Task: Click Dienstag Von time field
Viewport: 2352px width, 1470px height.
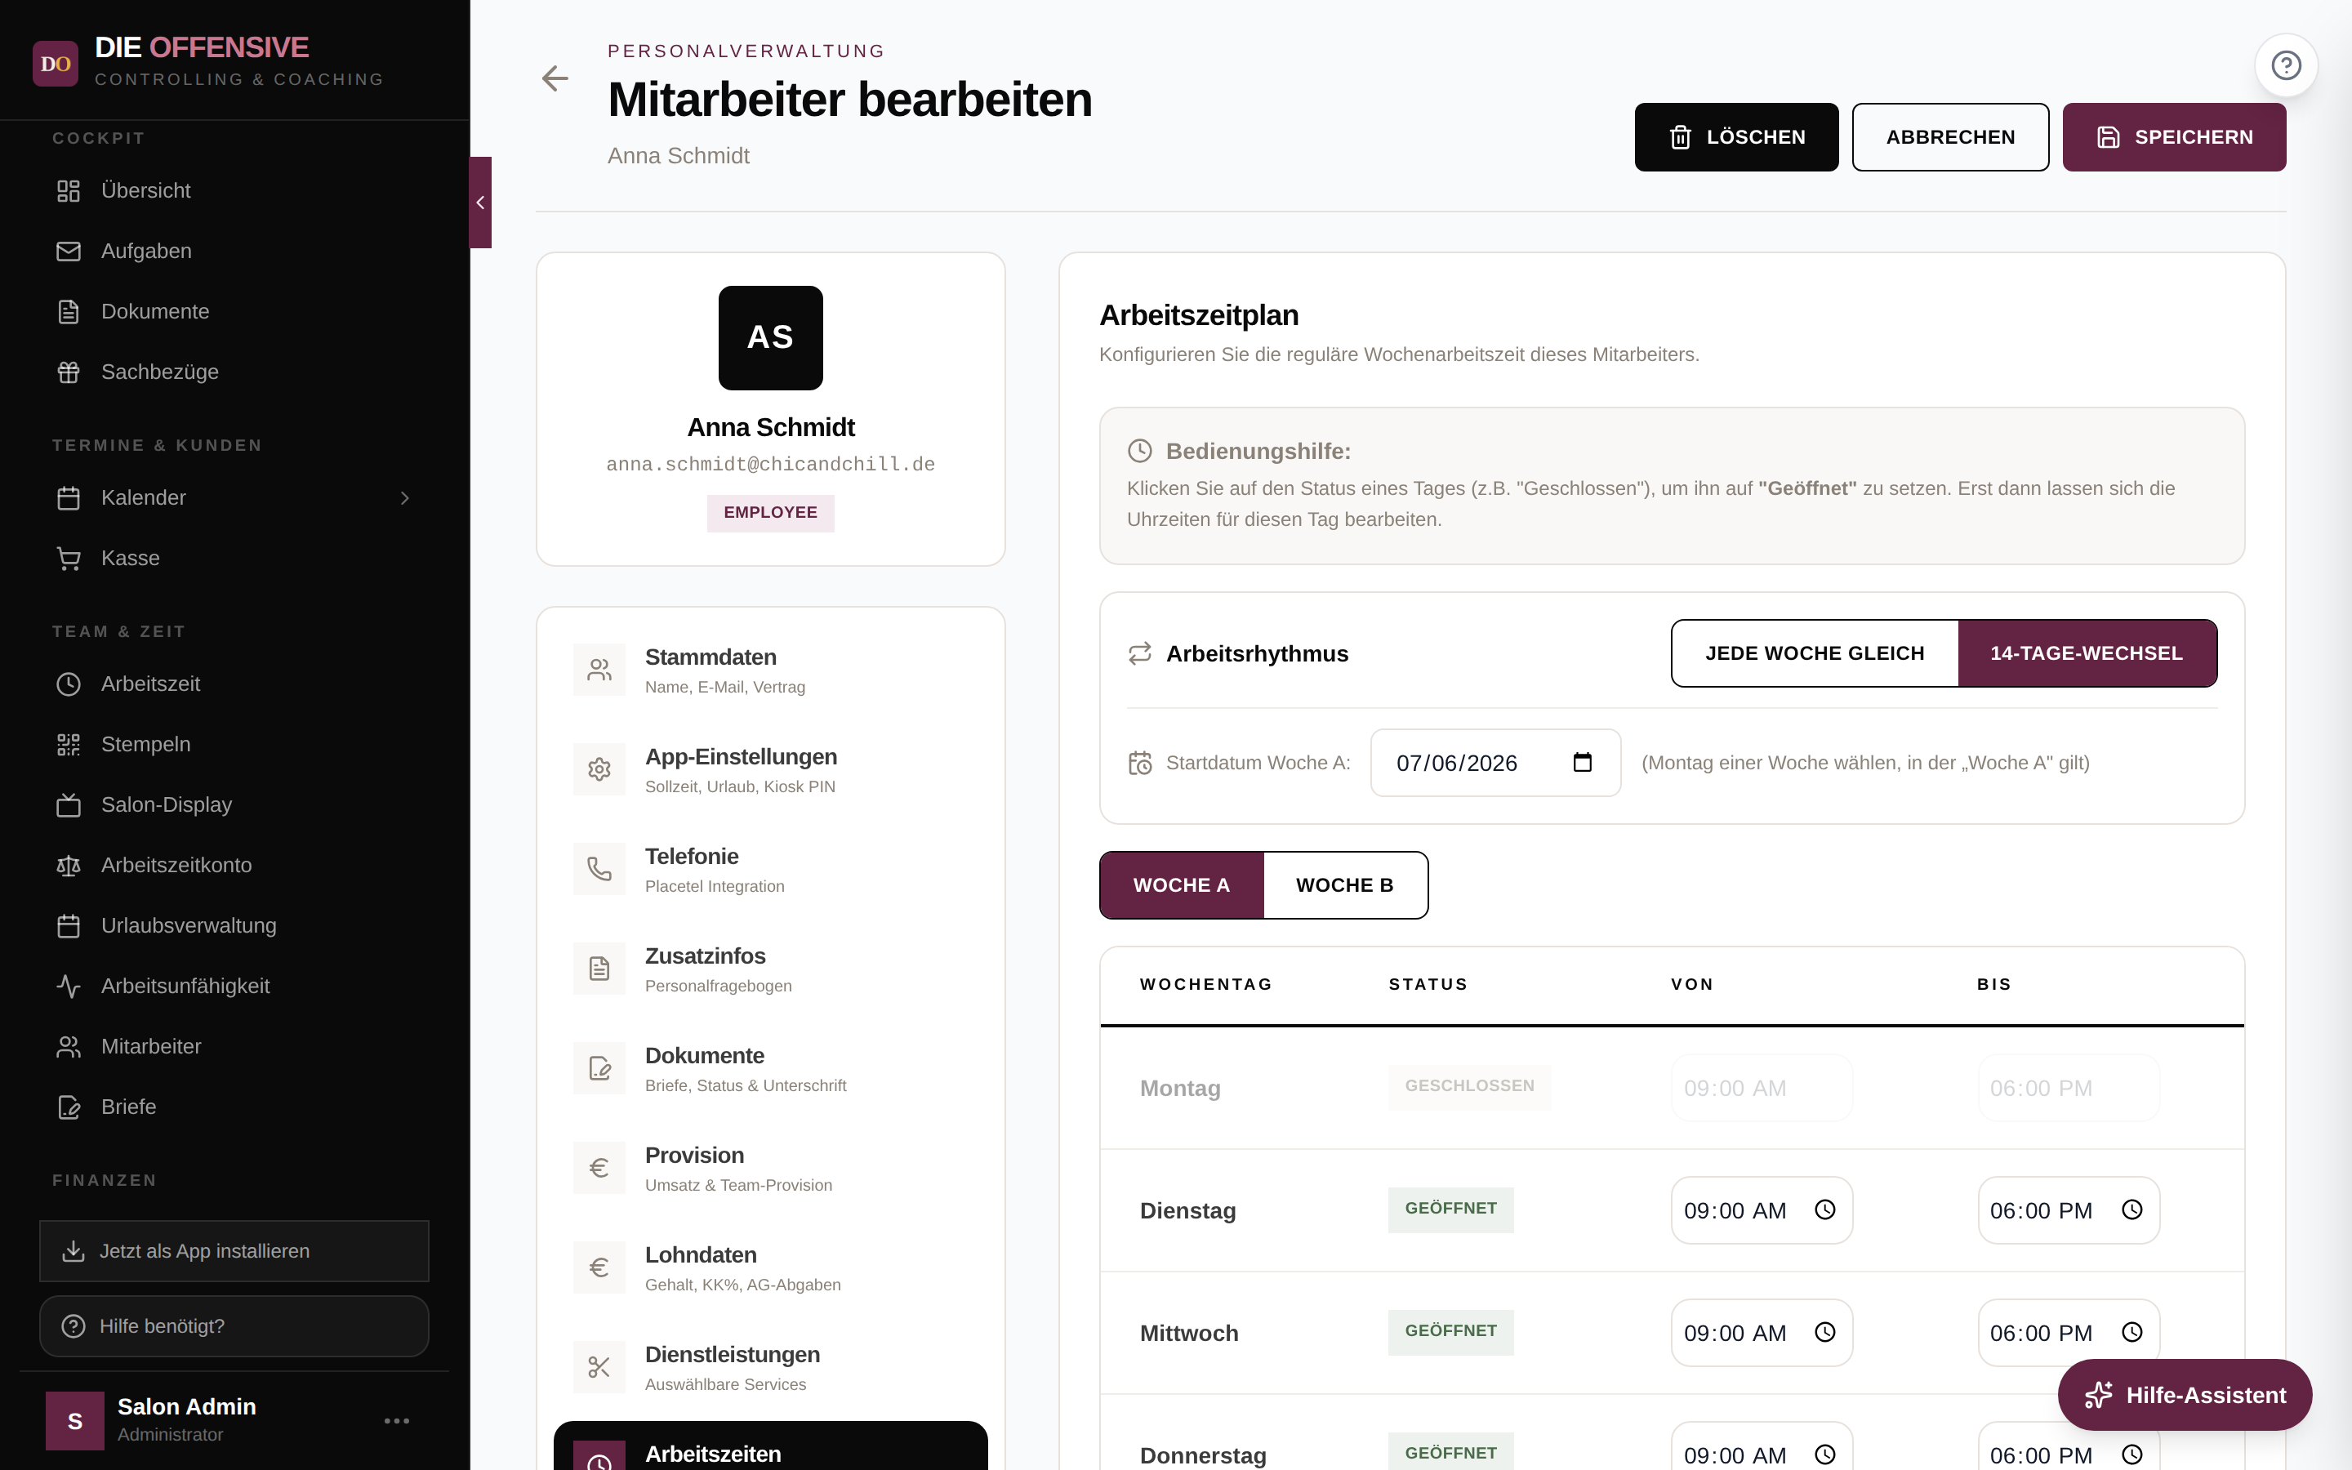Action: [1761, 1210]
